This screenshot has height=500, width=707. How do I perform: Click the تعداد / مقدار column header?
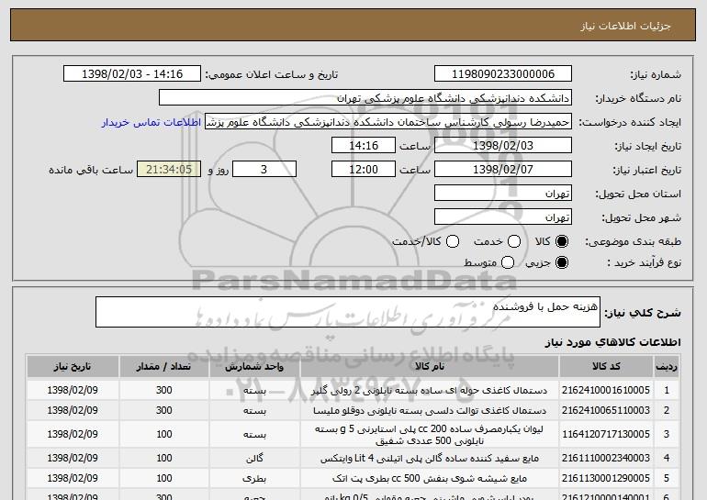164,367
